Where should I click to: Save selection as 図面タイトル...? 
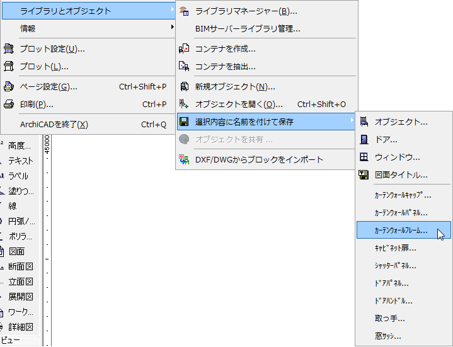(x=404, y=174)
